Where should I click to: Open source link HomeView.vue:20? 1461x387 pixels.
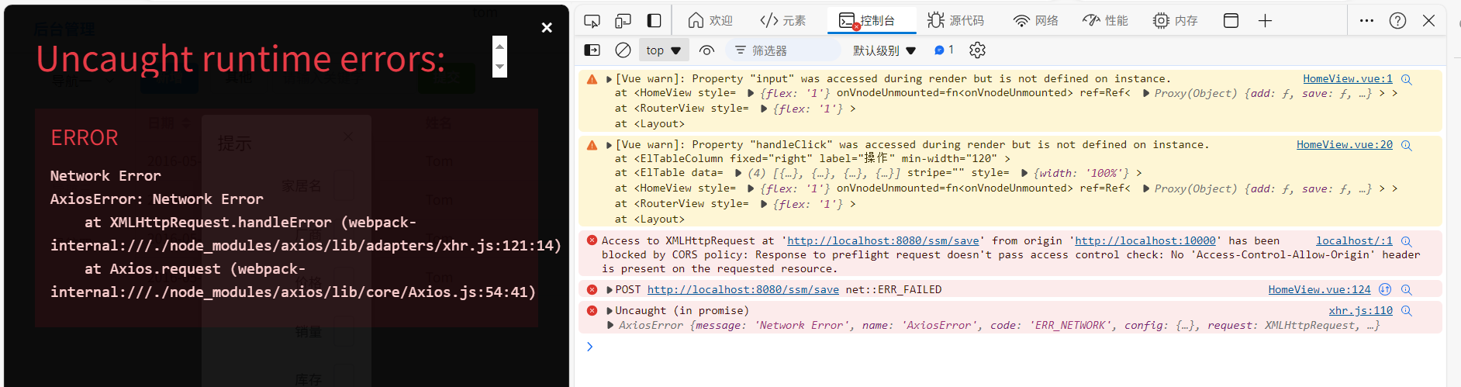pyautogui.click(x=1344, y=145)
